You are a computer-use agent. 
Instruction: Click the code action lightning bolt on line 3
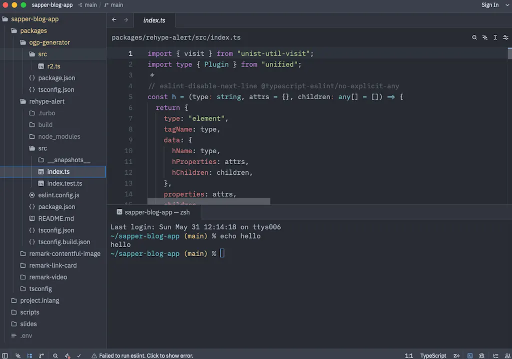coord(152,75)
